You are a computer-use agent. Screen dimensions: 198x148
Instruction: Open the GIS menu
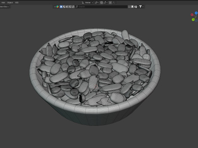click(17, 2)
